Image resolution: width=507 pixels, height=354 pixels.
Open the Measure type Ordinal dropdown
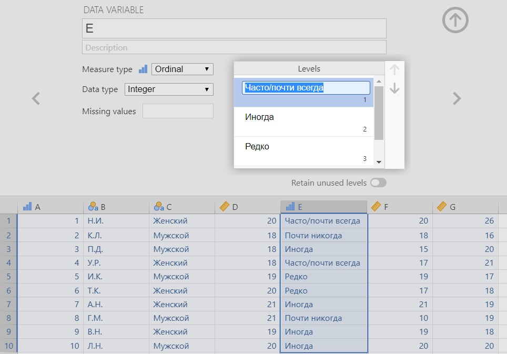click(182, 69)
